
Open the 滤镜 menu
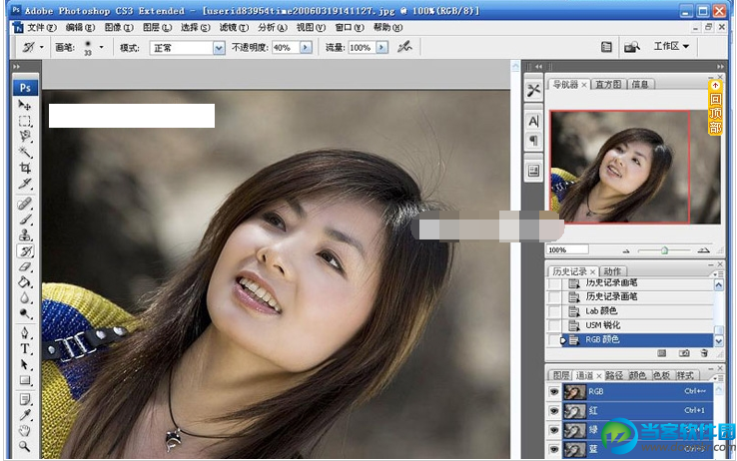click(234, 27)
